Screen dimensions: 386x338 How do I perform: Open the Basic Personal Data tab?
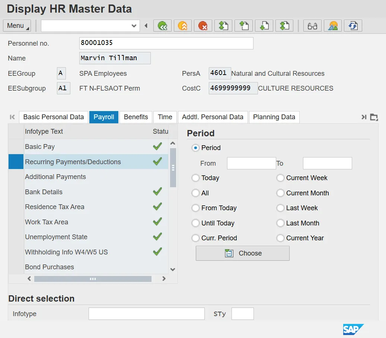point(54,117)
